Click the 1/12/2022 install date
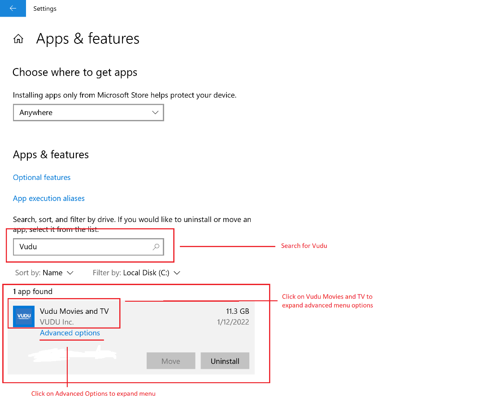Screen dimensions: 483x410 [x=233, y=322]
